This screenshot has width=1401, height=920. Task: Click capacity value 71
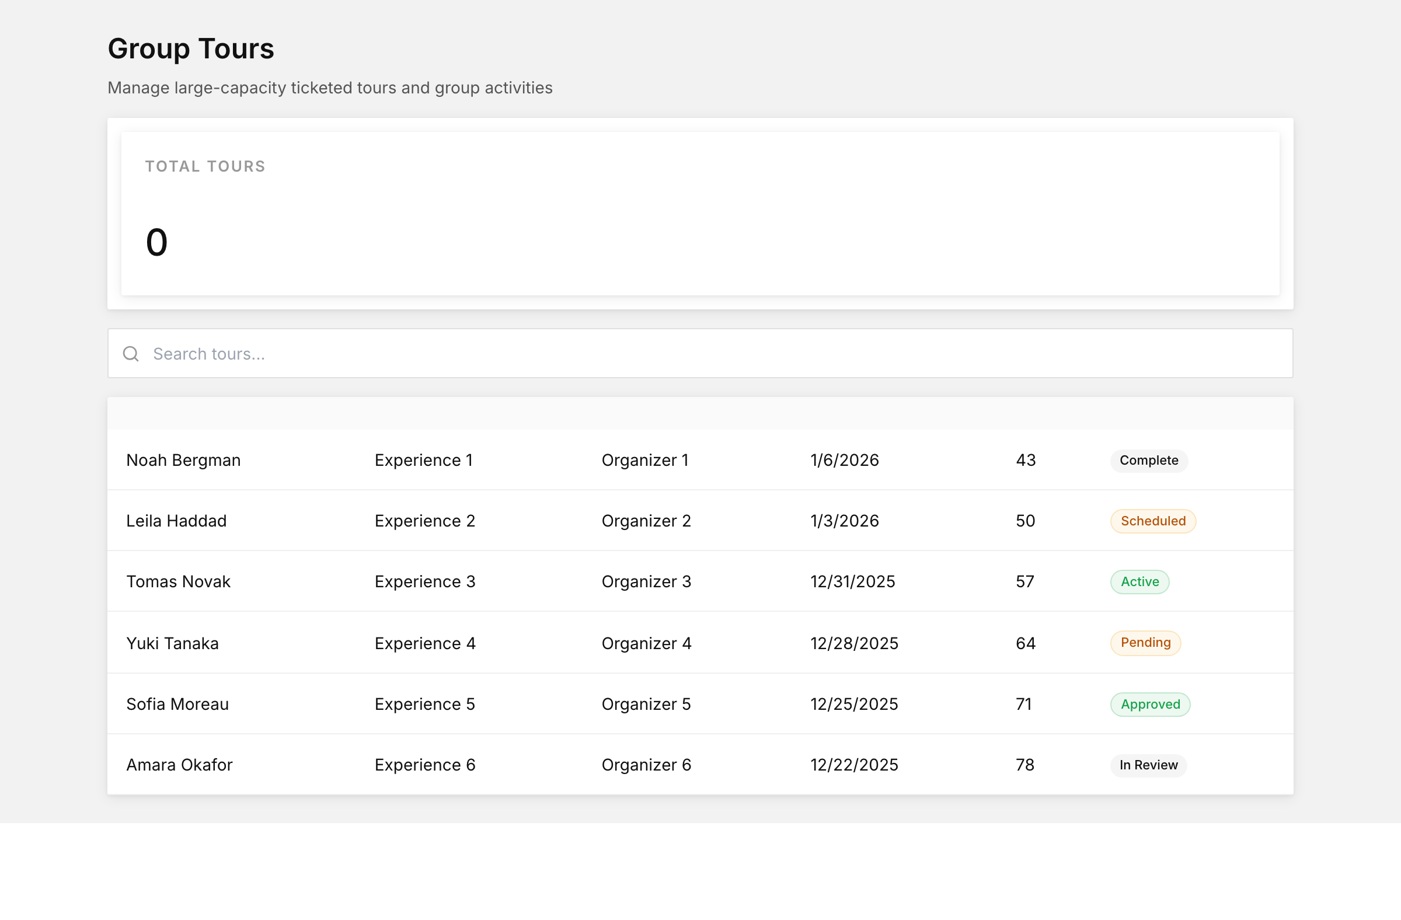click(x=1024, y=704)
